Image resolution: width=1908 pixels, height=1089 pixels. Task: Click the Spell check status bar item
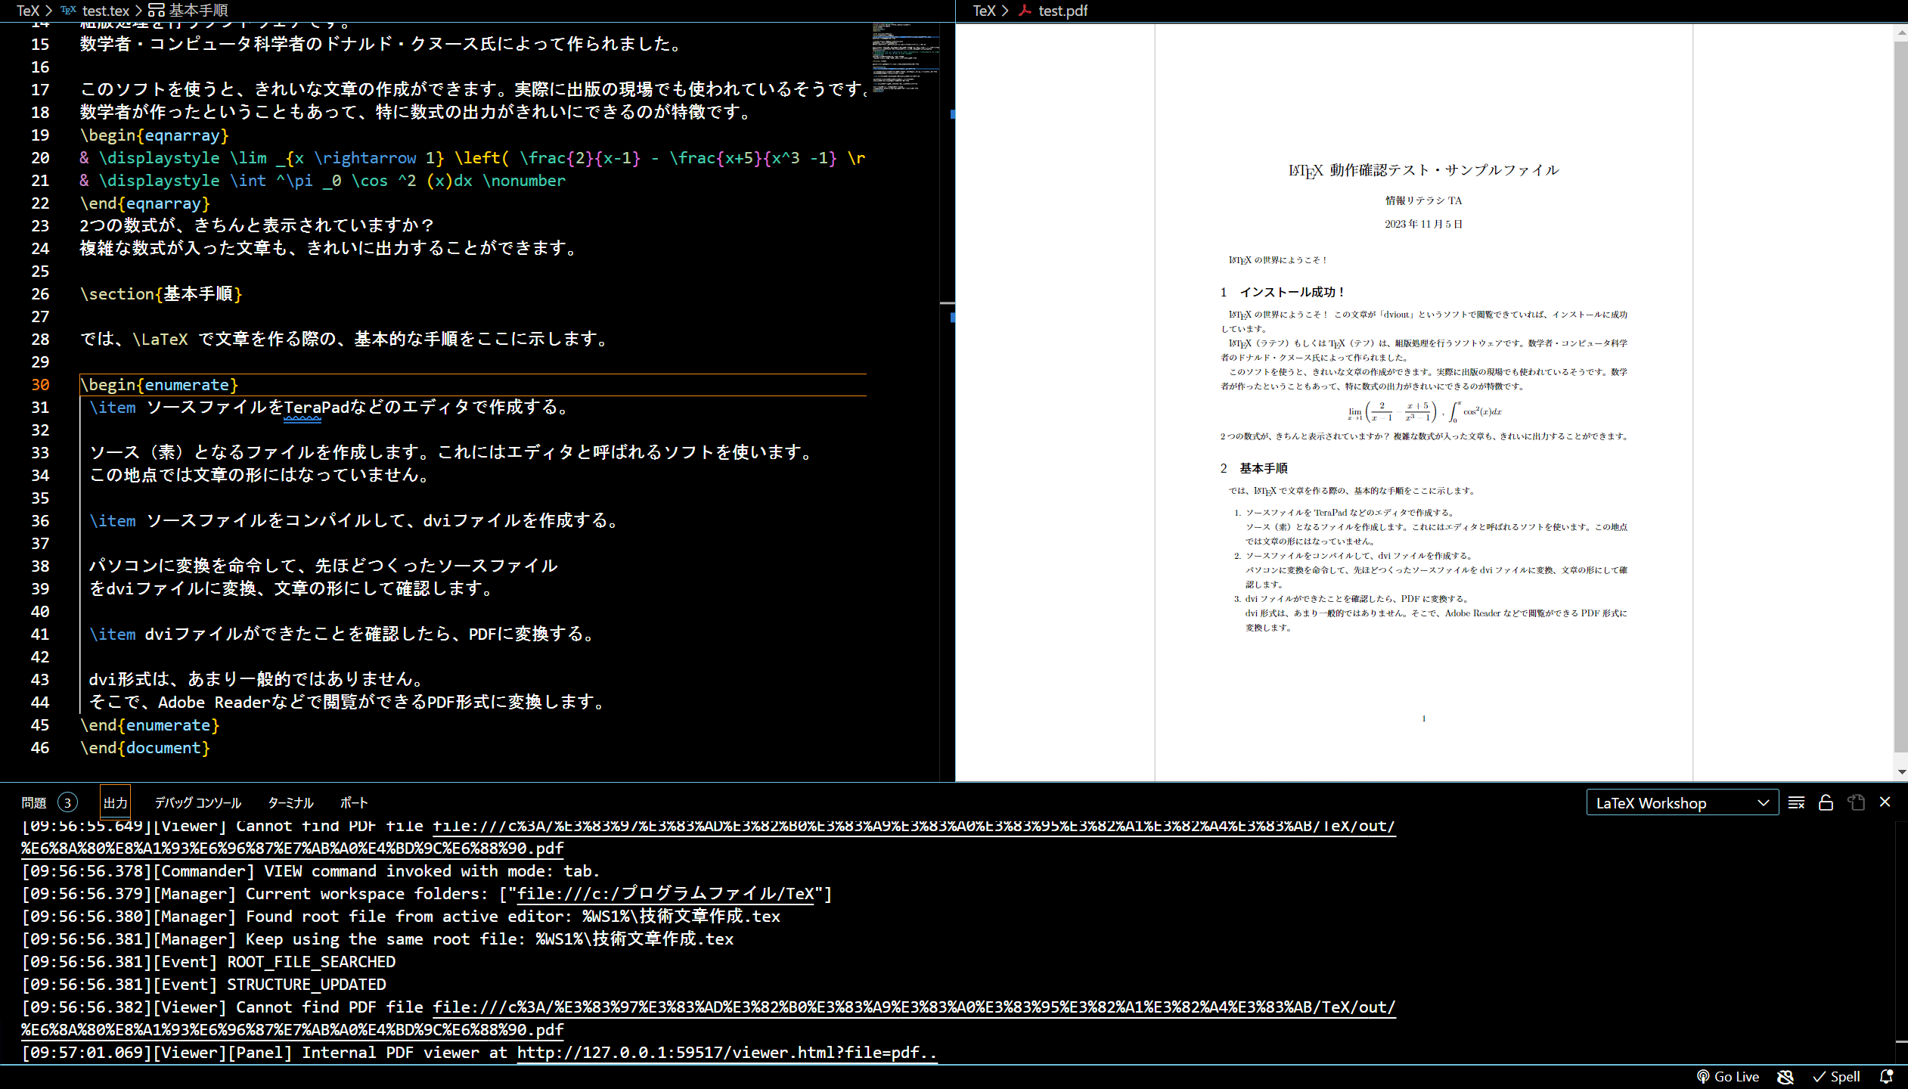[x=1837, y=1076]
